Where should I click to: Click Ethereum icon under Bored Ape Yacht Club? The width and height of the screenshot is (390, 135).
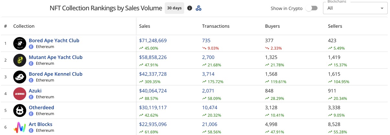point(31,47)
